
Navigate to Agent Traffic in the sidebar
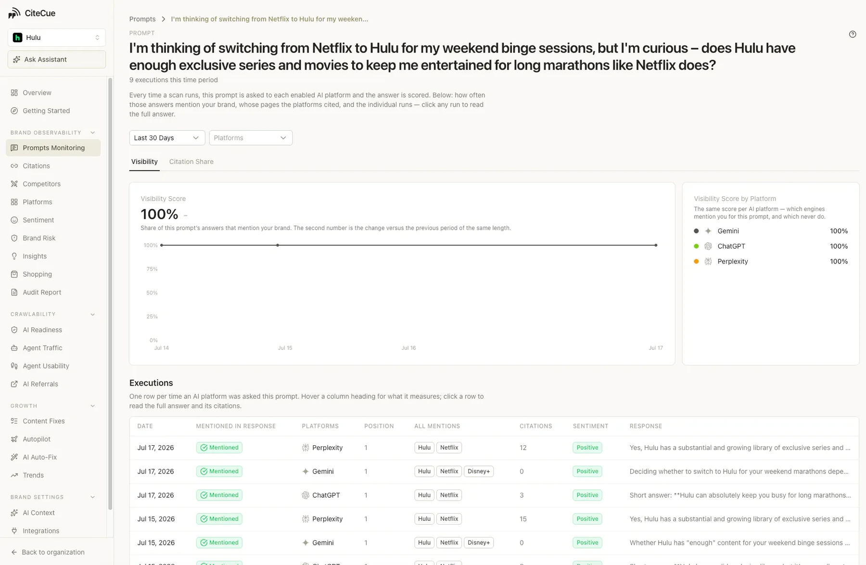coord(53,348)
